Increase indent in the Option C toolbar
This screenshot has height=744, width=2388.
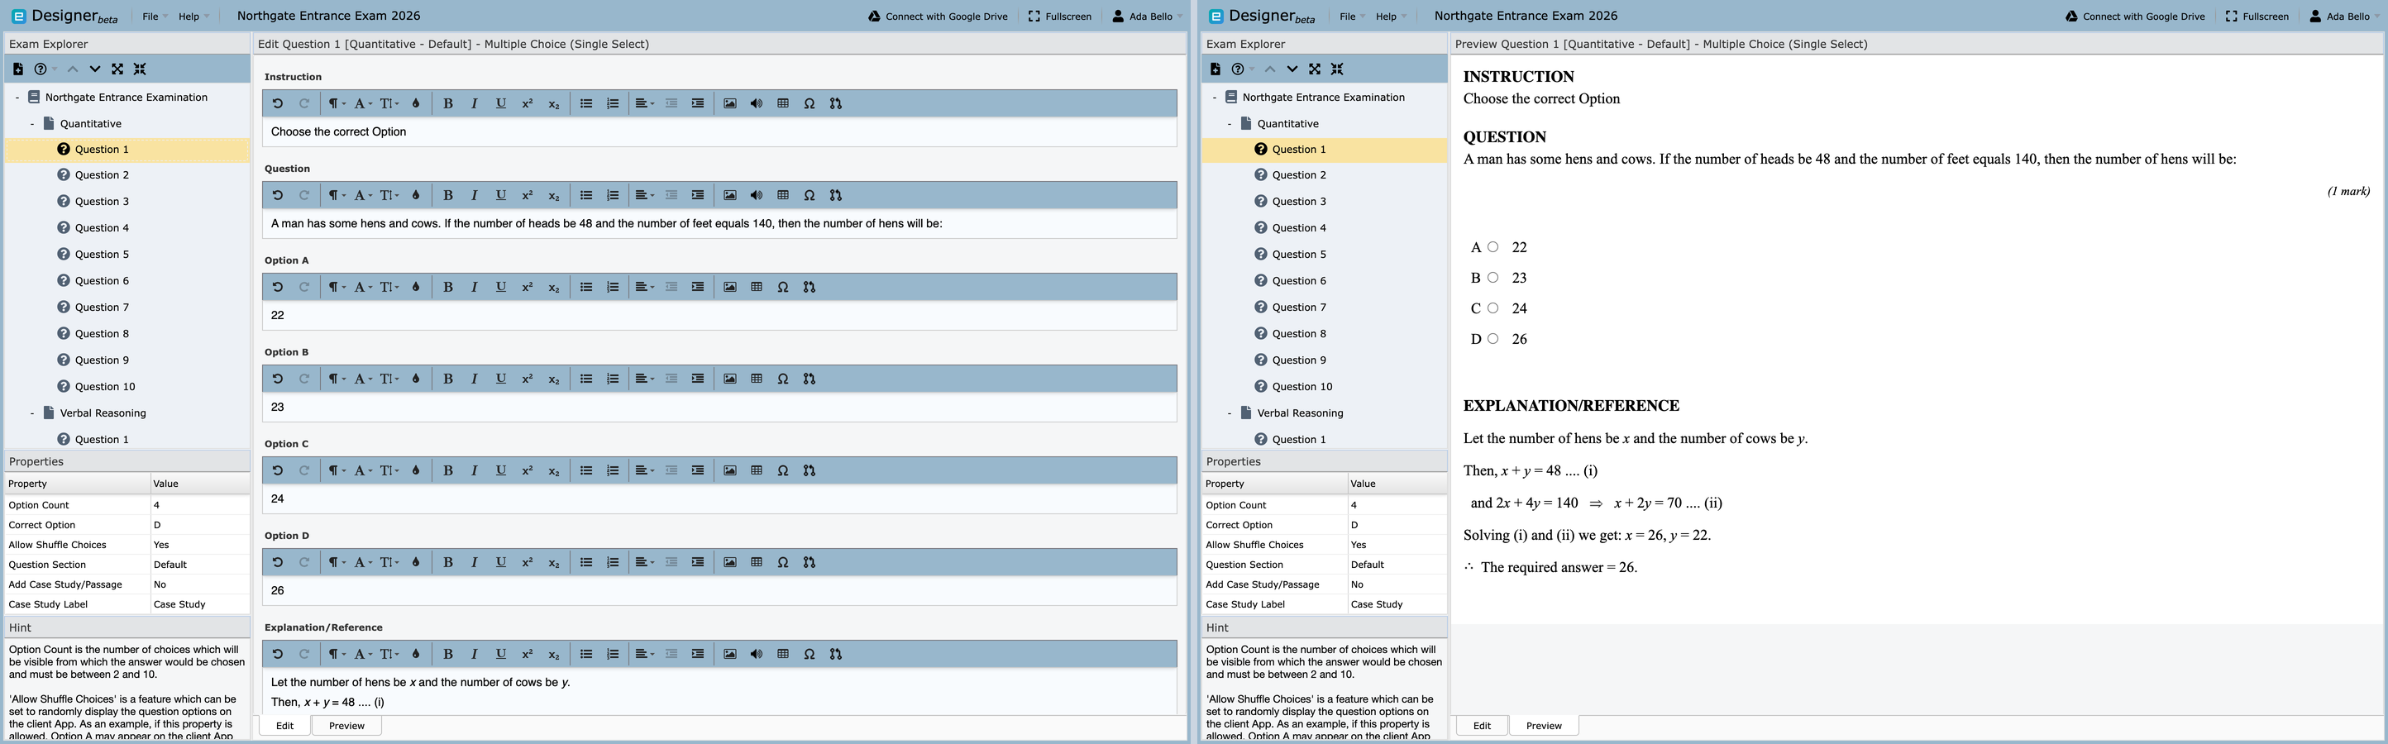[698, 470]
